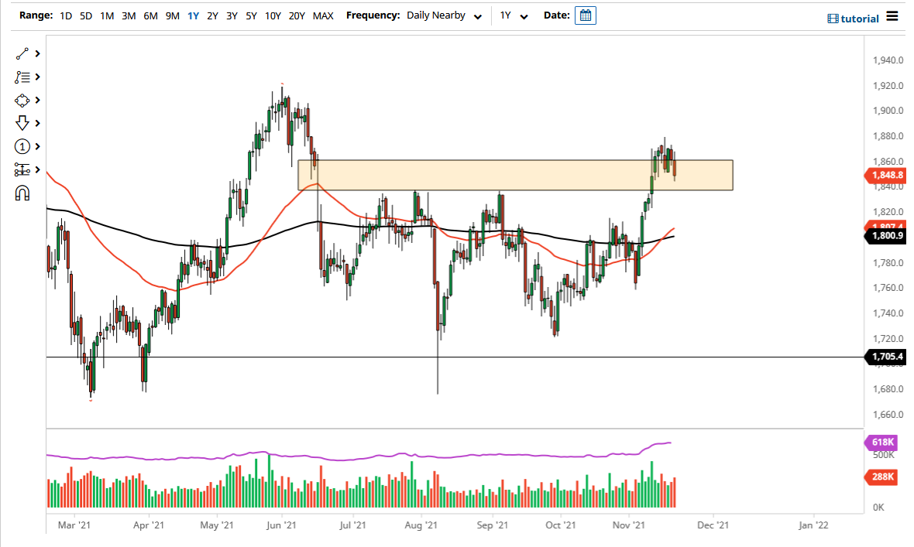Open the Daily Nearby frequency dropdown
The height and width of the screenshot is (547, 914).
444,15
